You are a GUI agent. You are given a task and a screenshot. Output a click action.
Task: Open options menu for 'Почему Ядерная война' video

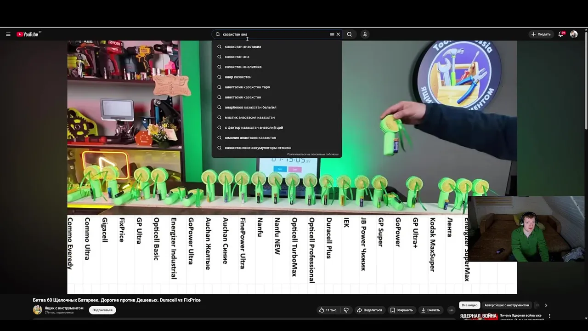tap(549, 316)
